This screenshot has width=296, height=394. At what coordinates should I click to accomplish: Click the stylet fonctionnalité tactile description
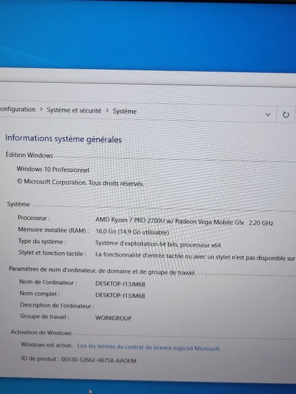pos(195,257)
